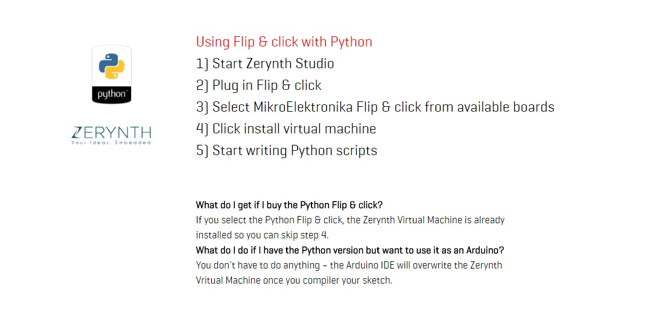The height and width of the screenshot is (315, 652).
Task: Click the stylized Z of the Zerynth logo
Action: (77, 133)
